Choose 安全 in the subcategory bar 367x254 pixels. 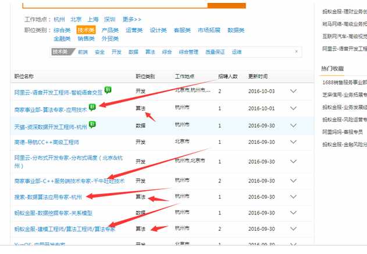click(99, 52)
